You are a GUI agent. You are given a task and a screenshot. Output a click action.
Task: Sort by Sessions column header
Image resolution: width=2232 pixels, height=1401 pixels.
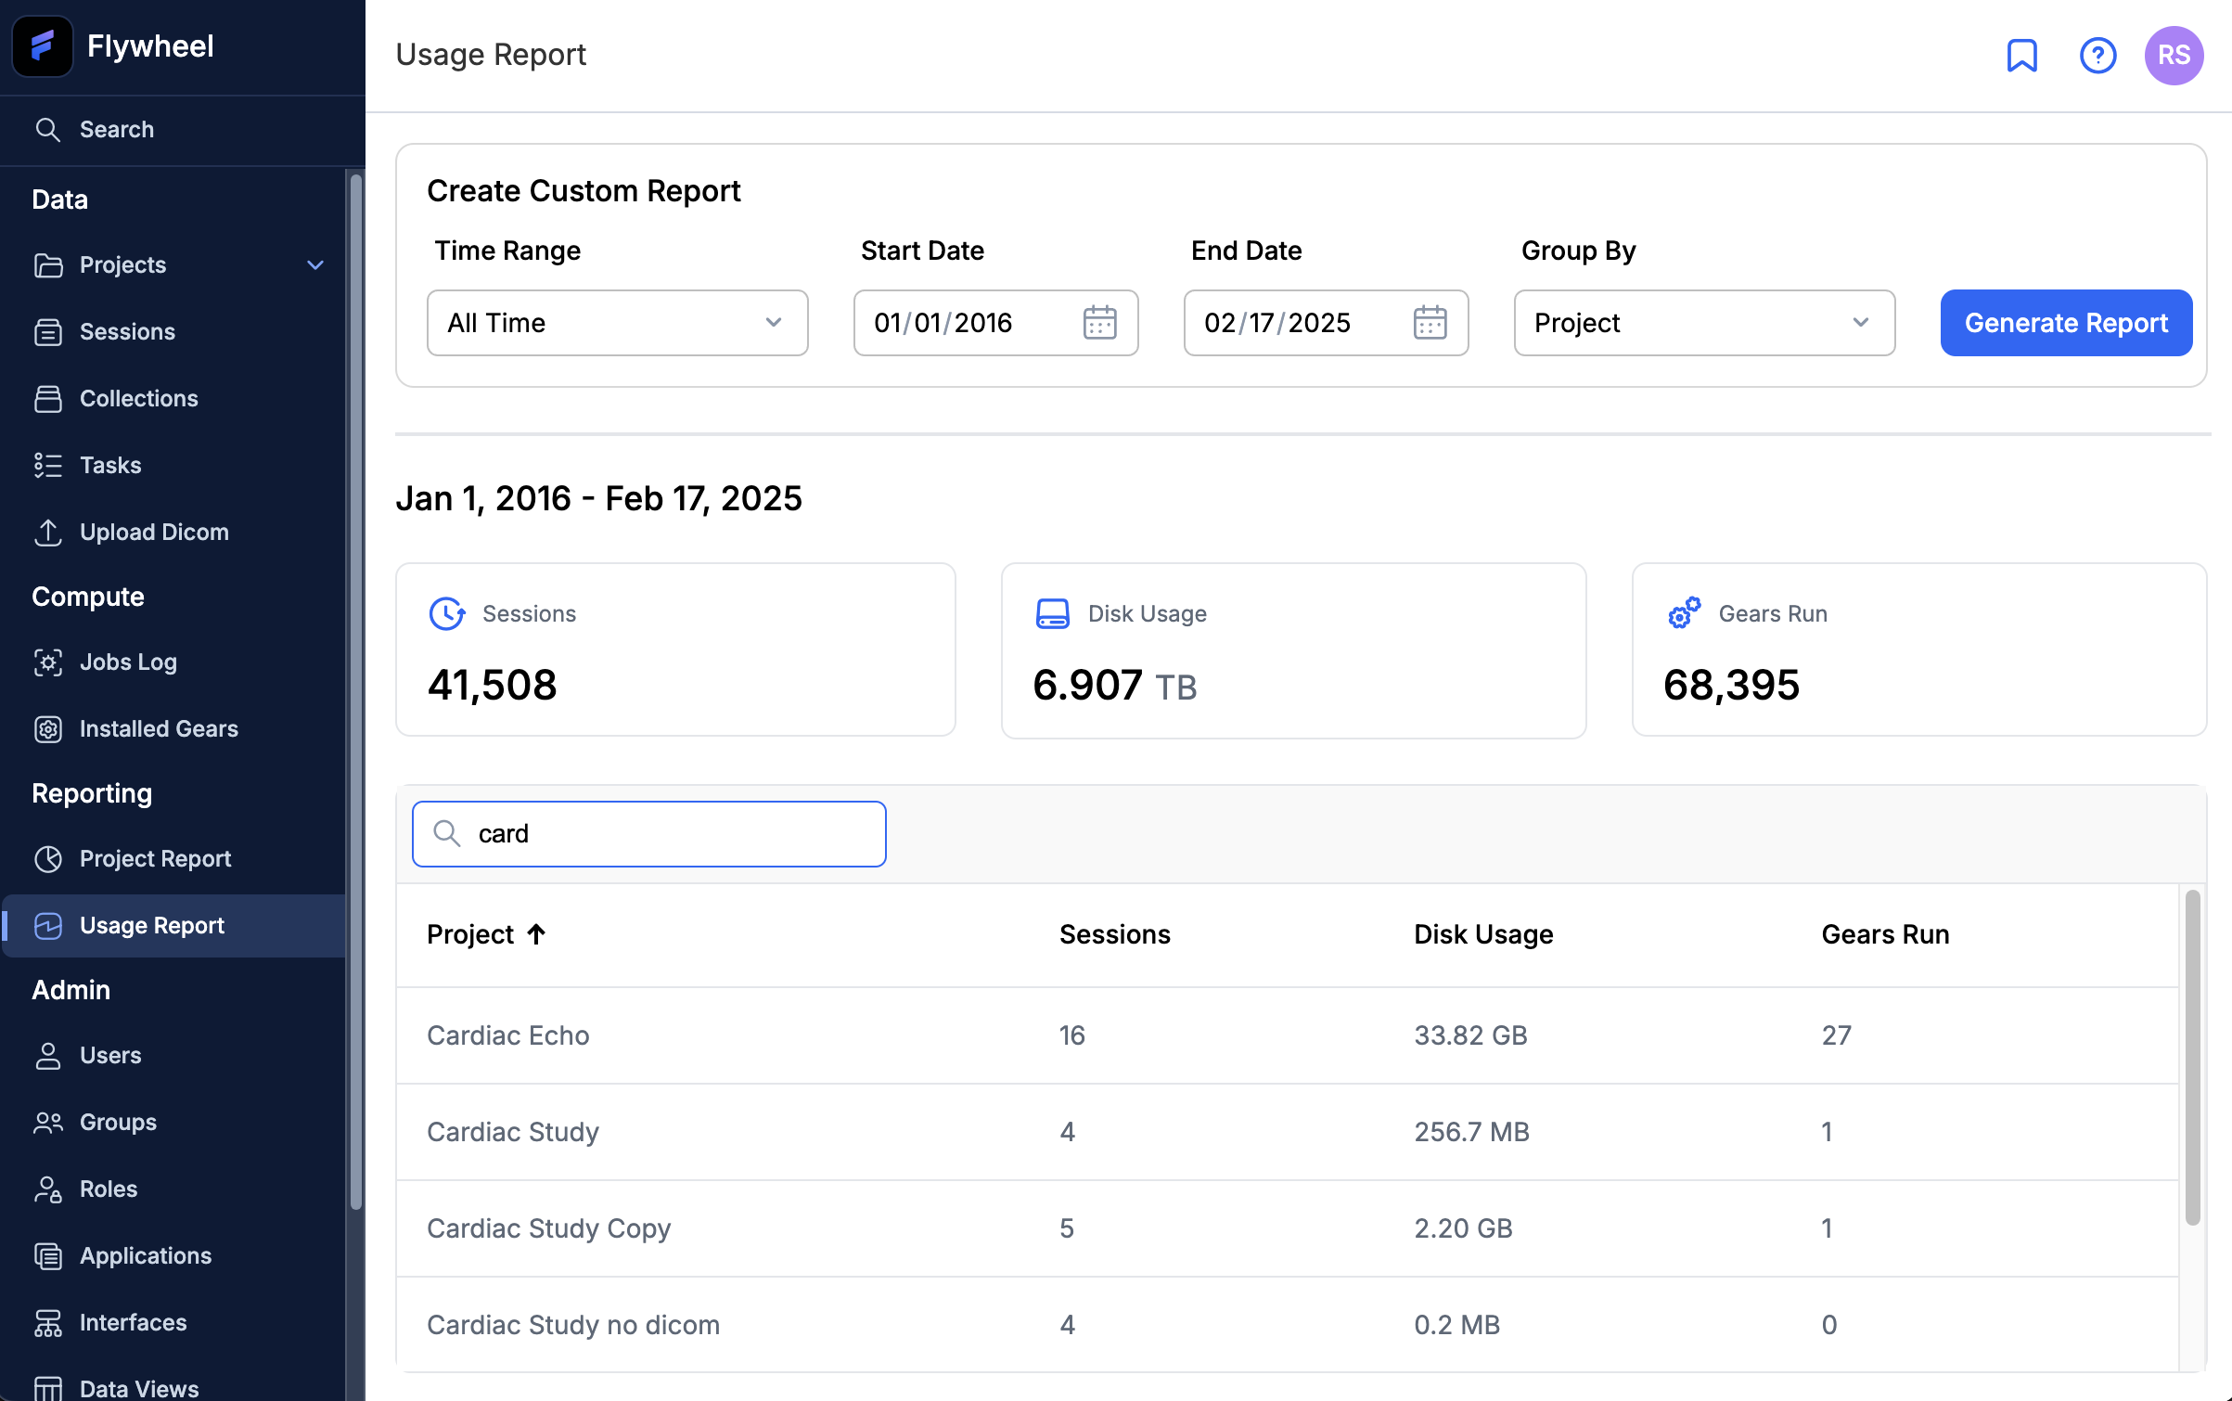[1114, 934]
